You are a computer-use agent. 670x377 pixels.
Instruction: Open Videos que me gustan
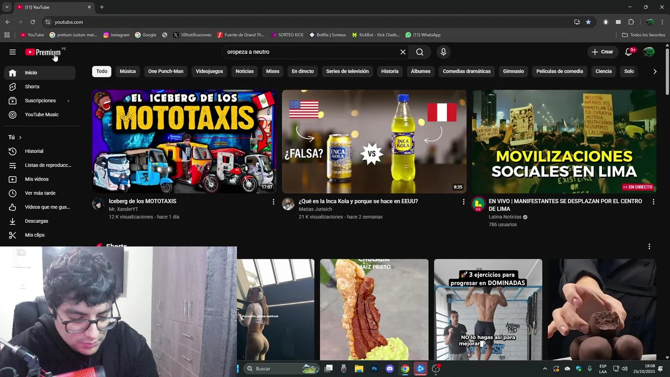[40, 207]
